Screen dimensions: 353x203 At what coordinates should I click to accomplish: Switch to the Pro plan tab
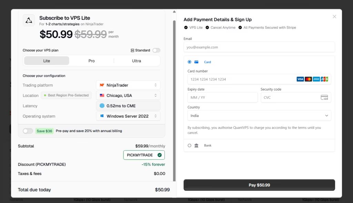pyautogui.click(x=91, y=61)
